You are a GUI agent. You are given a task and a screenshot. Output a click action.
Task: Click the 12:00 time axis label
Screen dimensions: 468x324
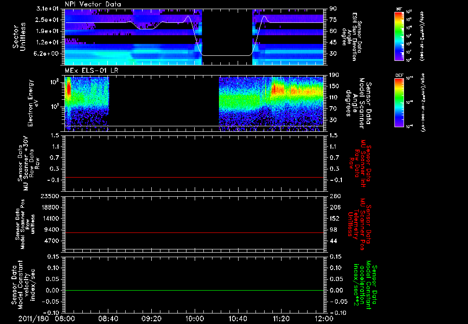pos(324,319)
